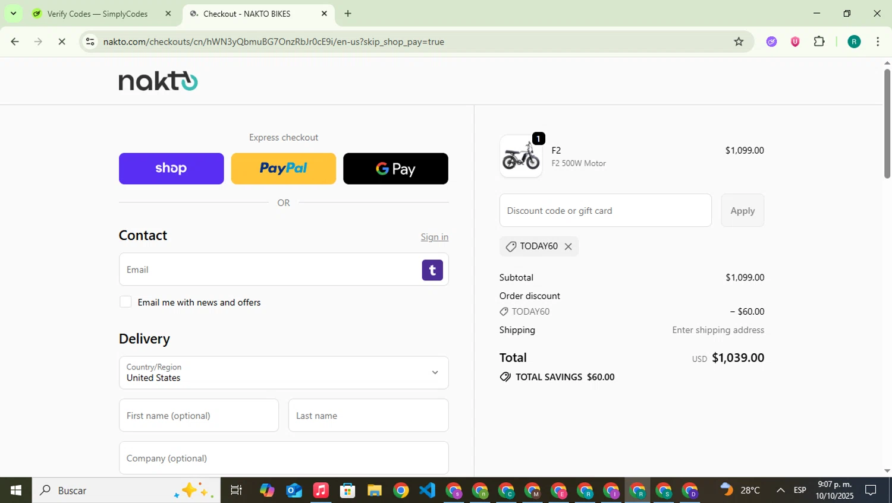
Task: Switch to Verify Codes — SimplyCodes tab
Action: [97, 14]
